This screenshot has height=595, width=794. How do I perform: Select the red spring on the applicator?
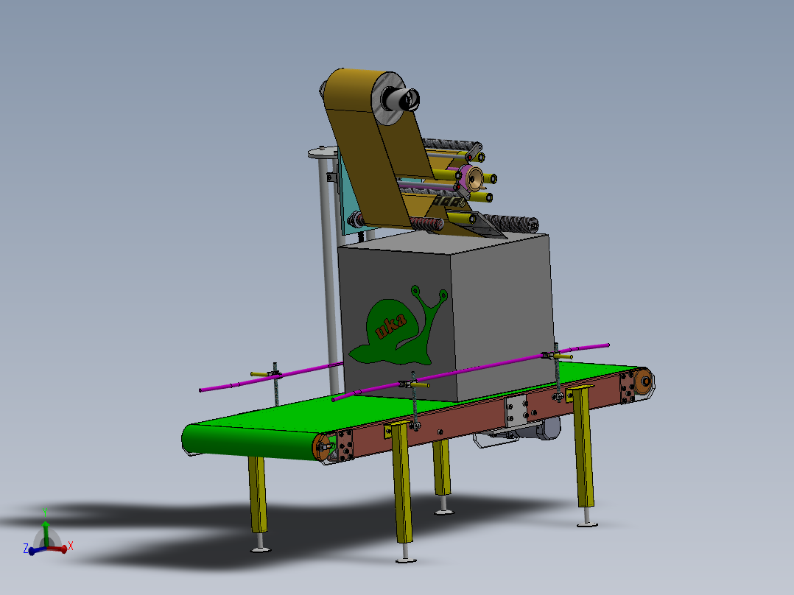426,223
